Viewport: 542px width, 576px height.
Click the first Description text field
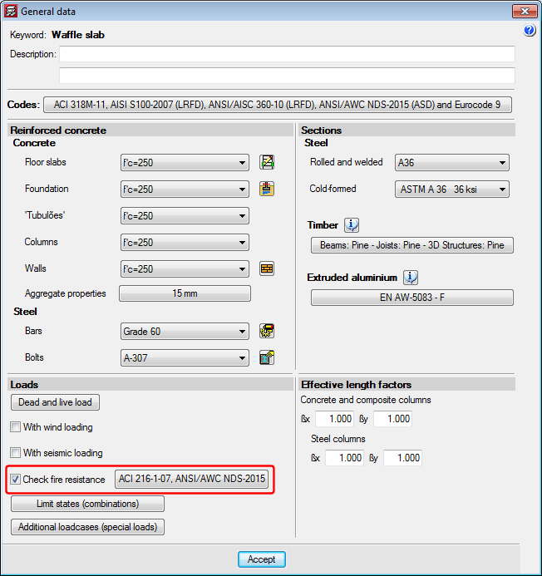(x=287, y=54)
